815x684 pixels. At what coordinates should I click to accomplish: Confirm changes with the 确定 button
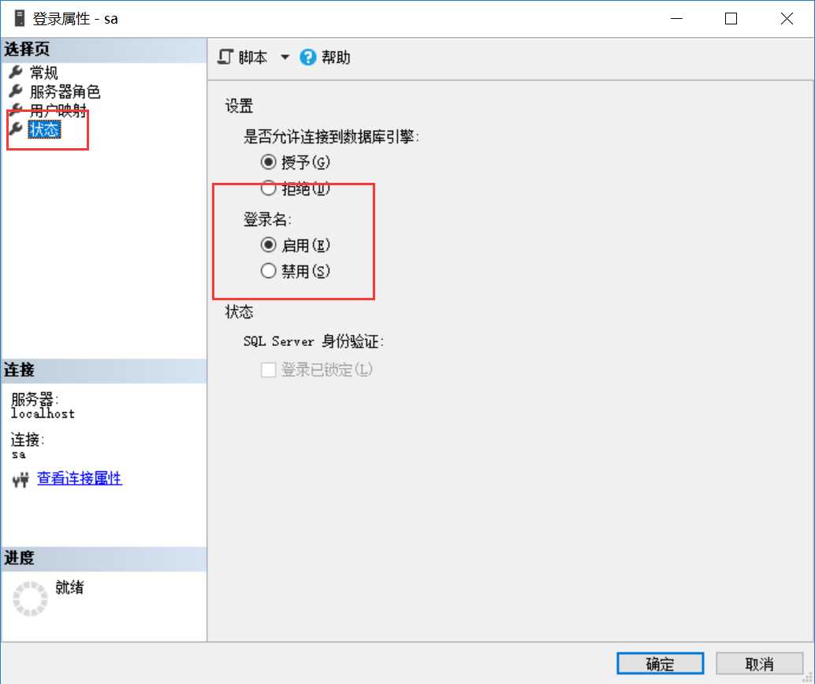(660, 664)
